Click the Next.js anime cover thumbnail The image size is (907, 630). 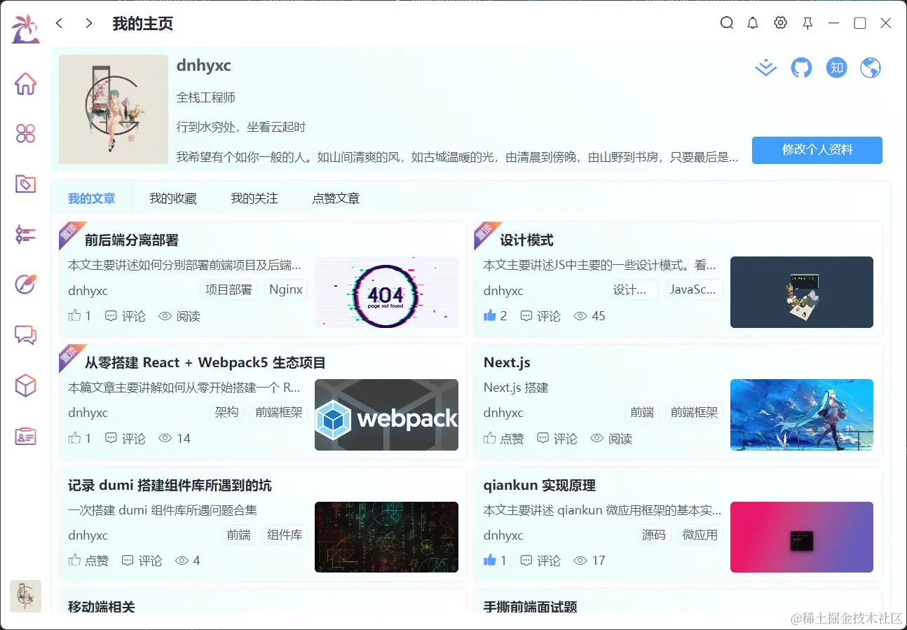pyautogui.click(x=802, y=415)
